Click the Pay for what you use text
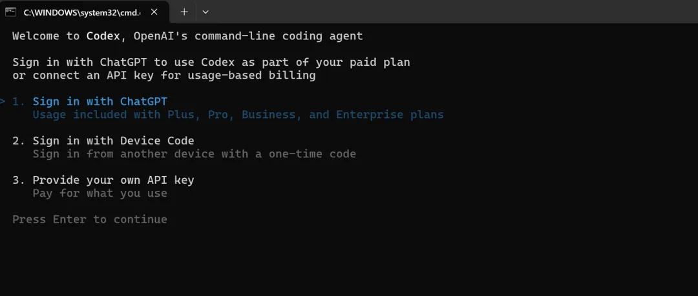 click(100, 193)
